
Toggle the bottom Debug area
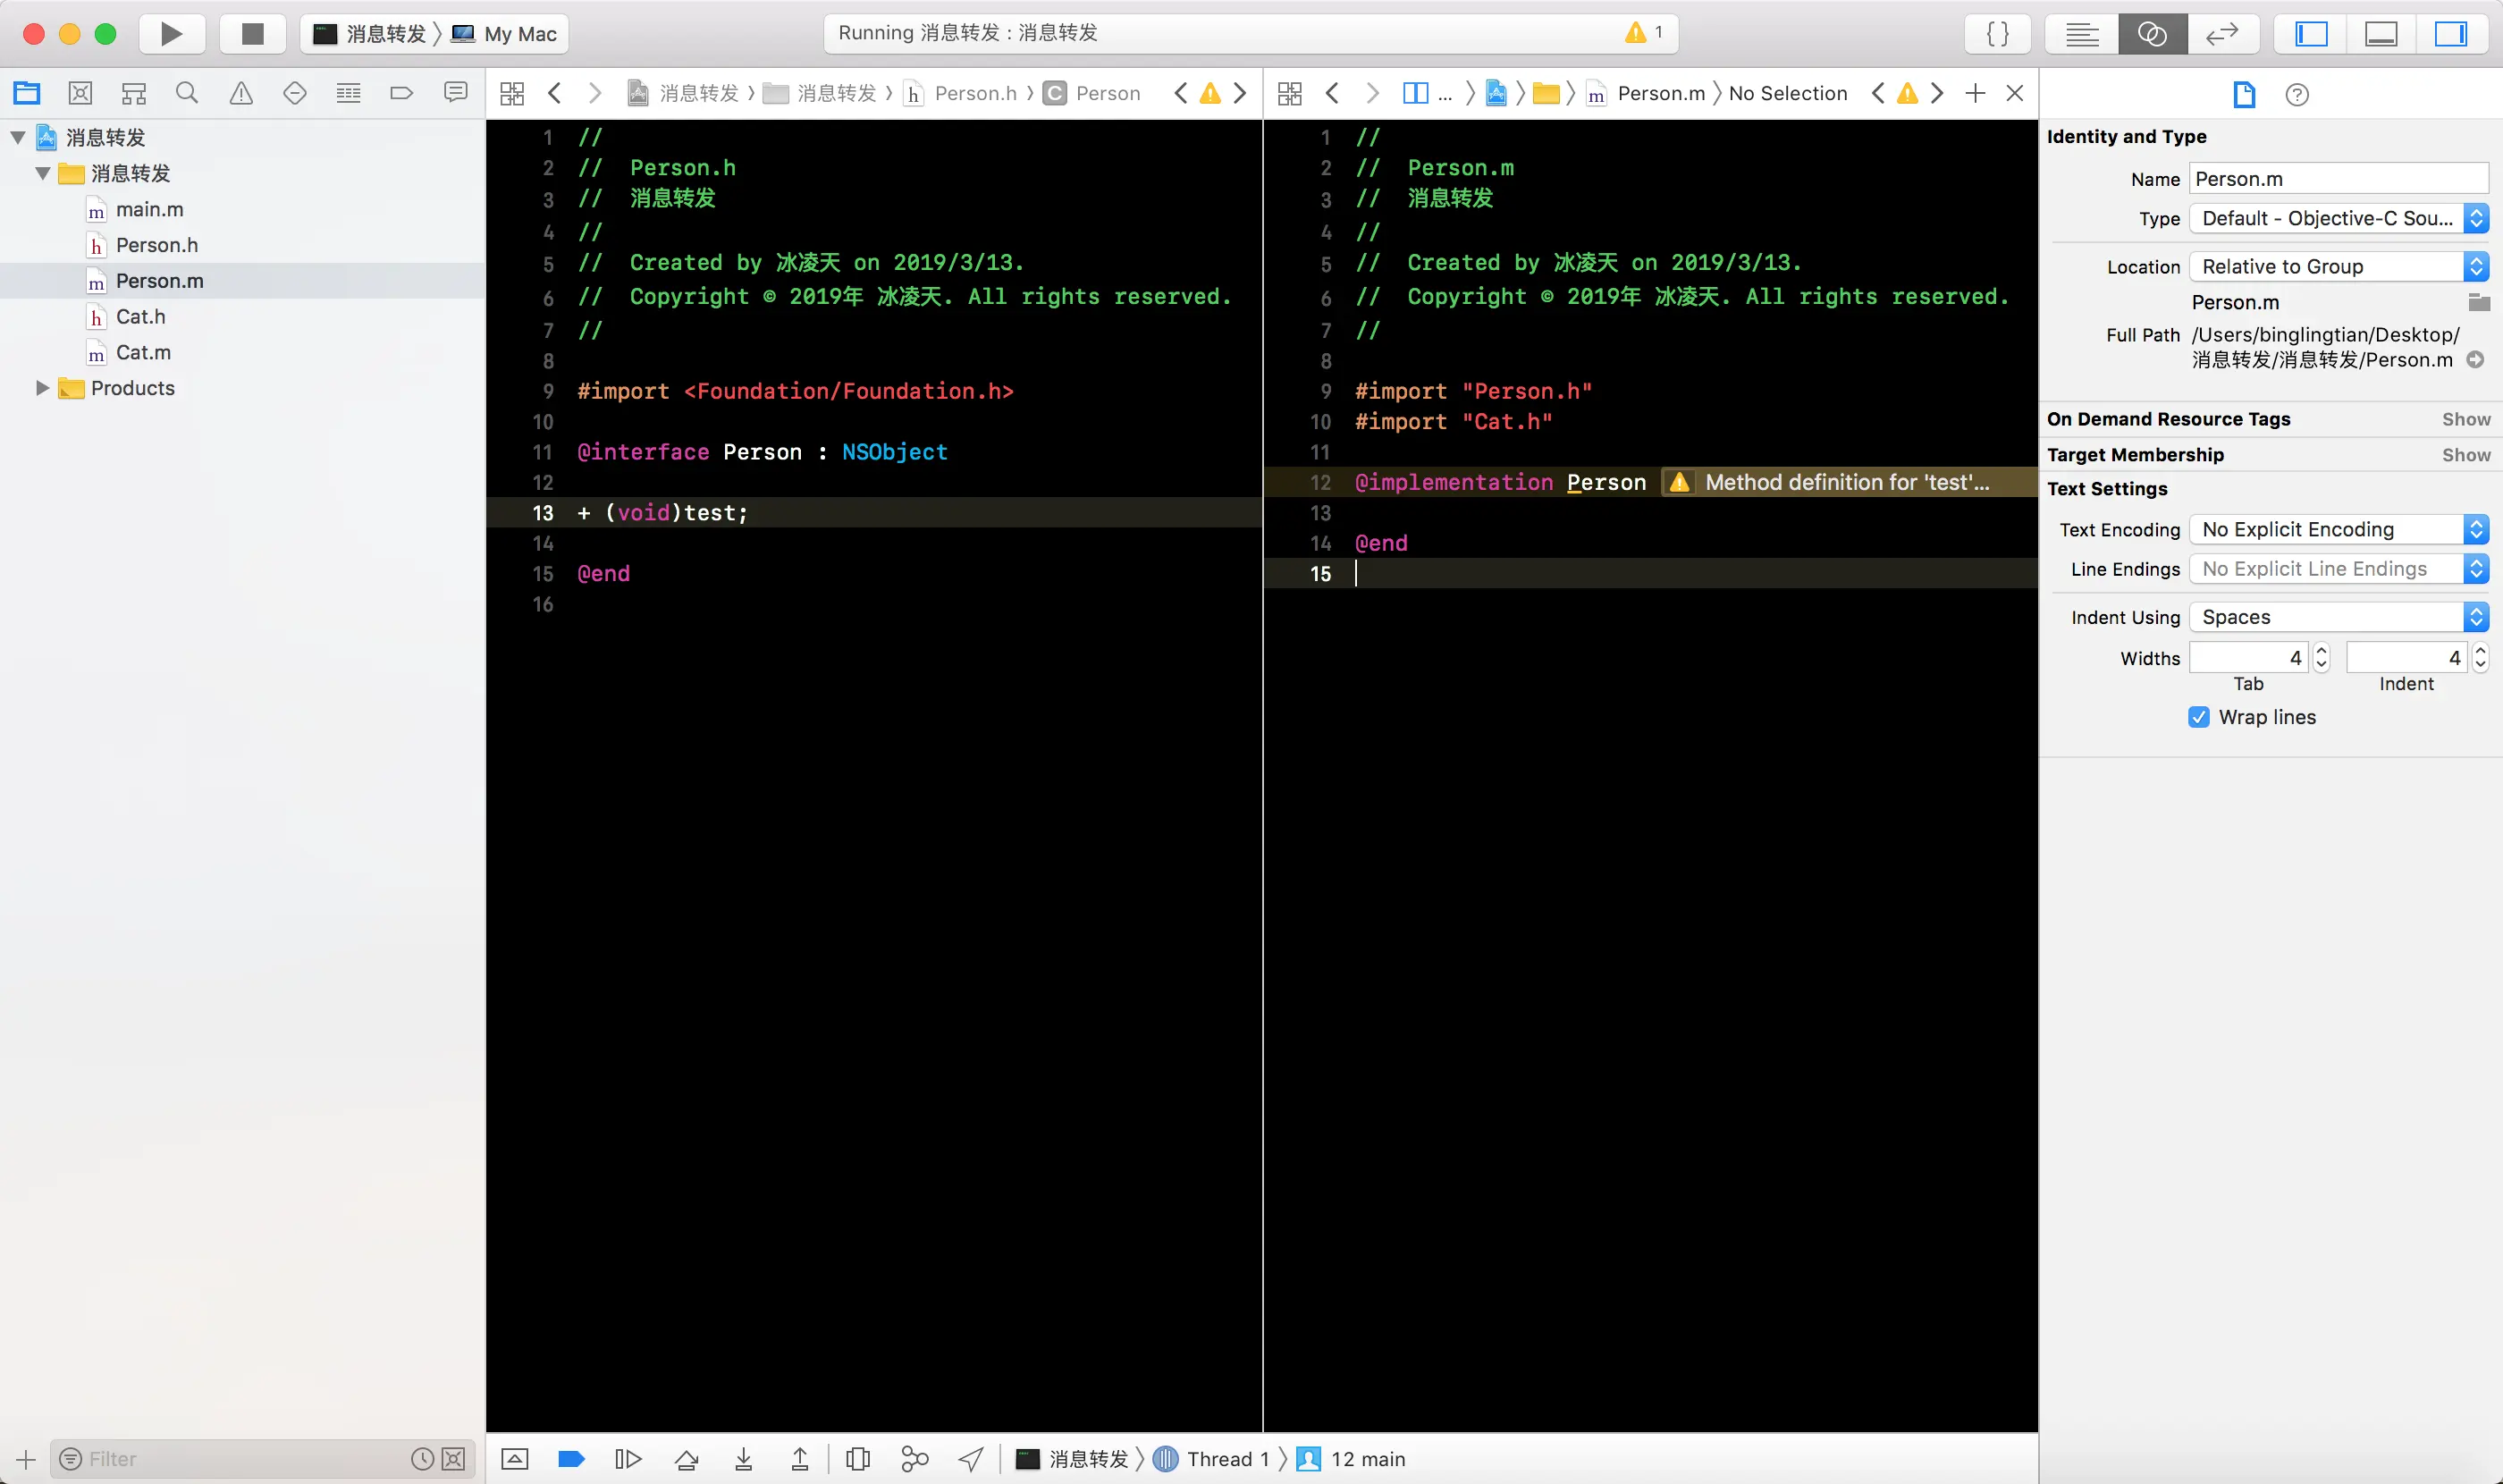tap(2380, 34)
